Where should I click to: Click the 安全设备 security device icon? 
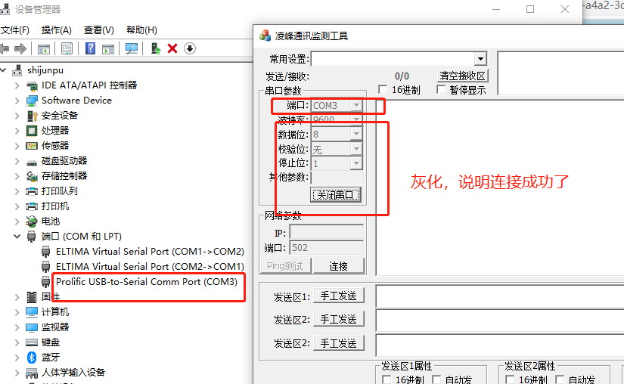tap(32, 116)
